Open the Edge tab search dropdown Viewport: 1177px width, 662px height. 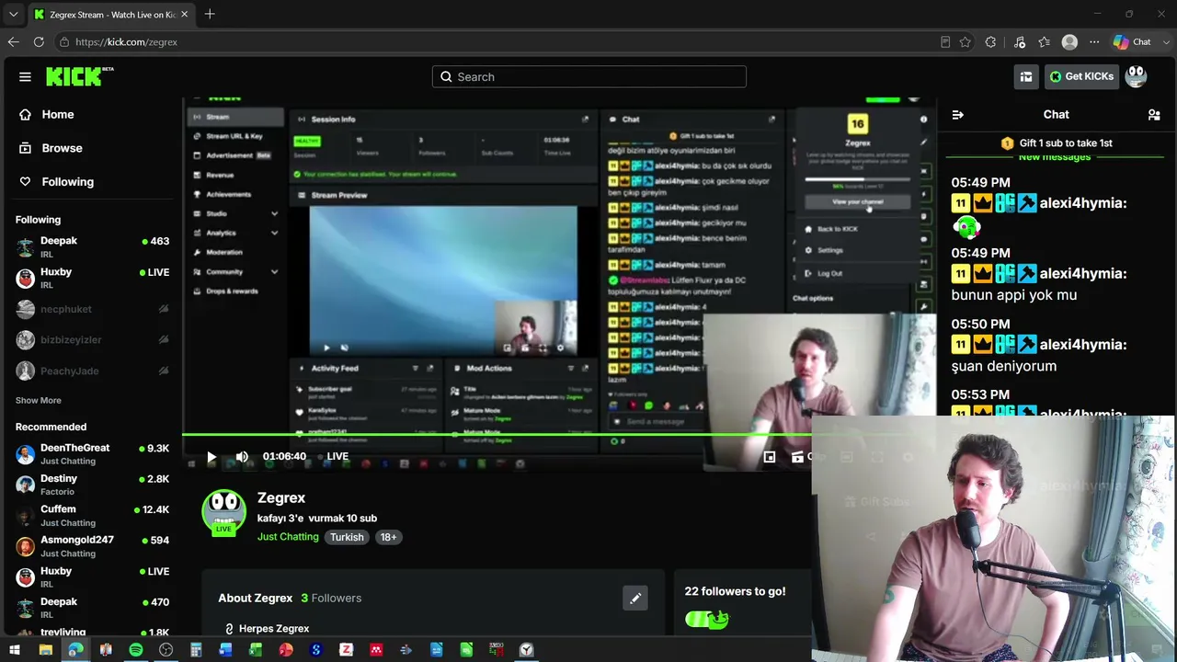click(x=13, y=14)
